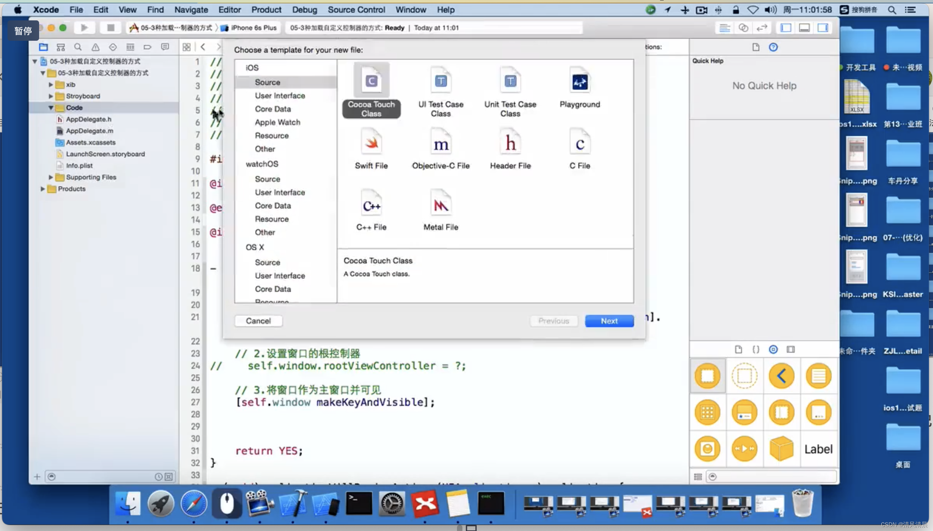Expand watchOS Source category
Image resolution: width=933 pixels, height=531 pixels.
(x=267, y=179)
